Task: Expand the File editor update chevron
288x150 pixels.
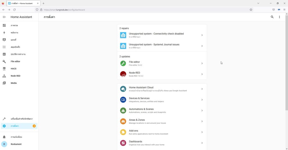Action: [x=202, y=63]
